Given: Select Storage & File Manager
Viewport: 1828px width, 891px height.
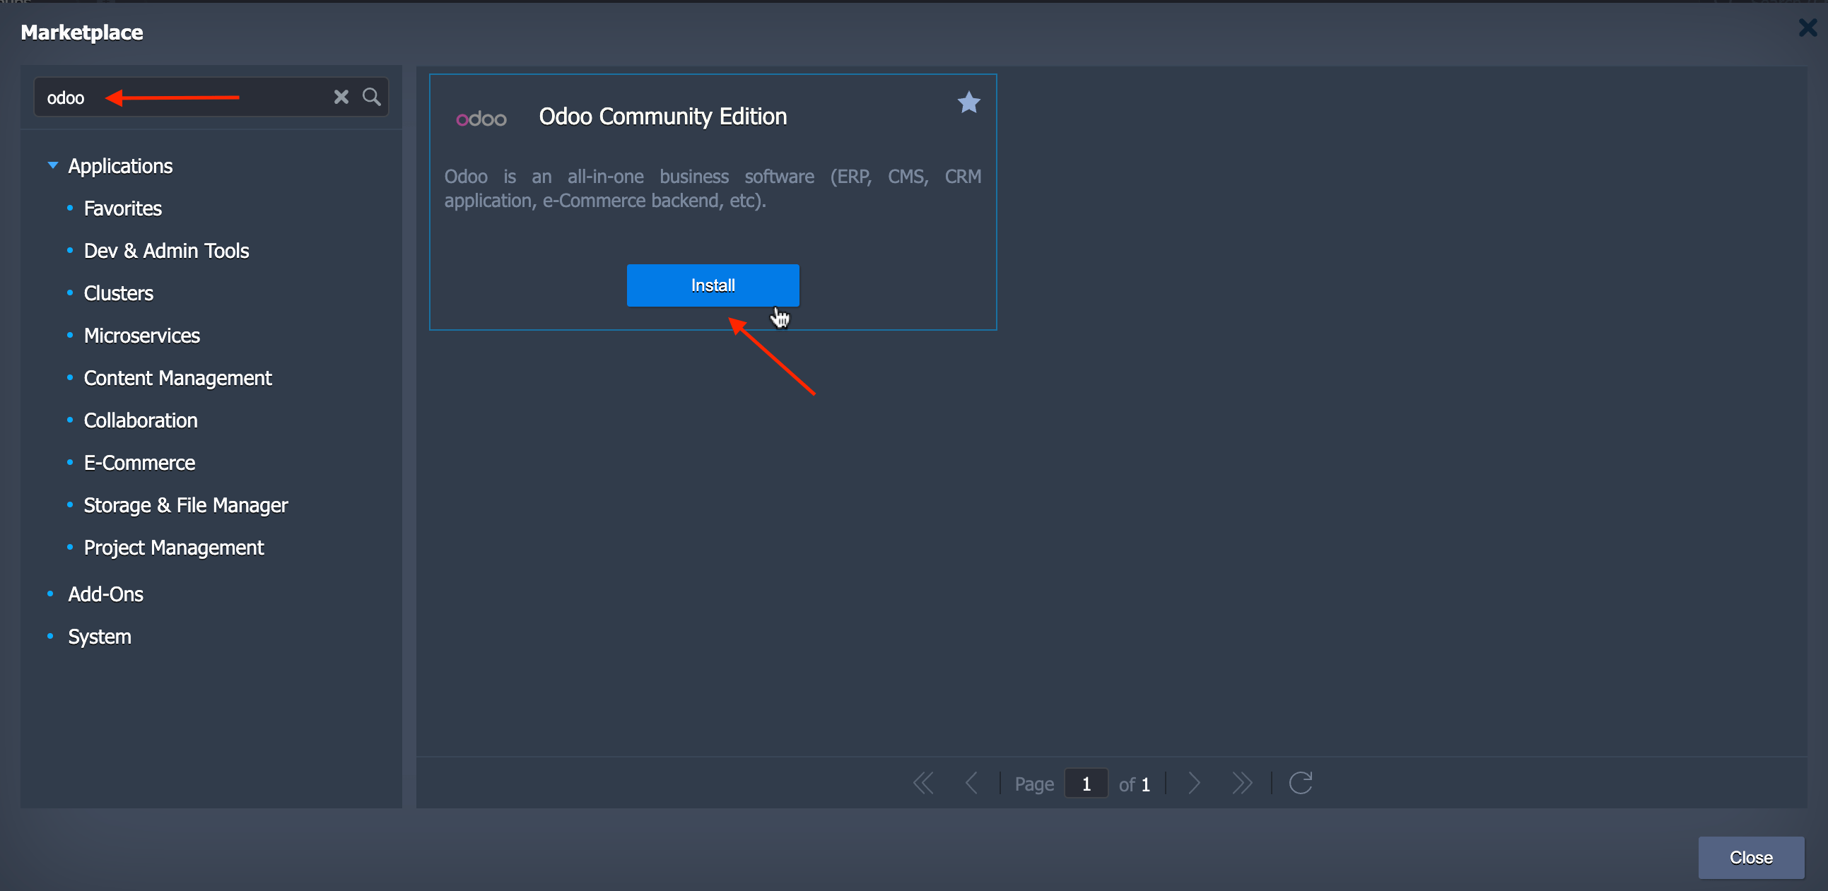Looking at the screenshot, I should (x=186, y=505).
